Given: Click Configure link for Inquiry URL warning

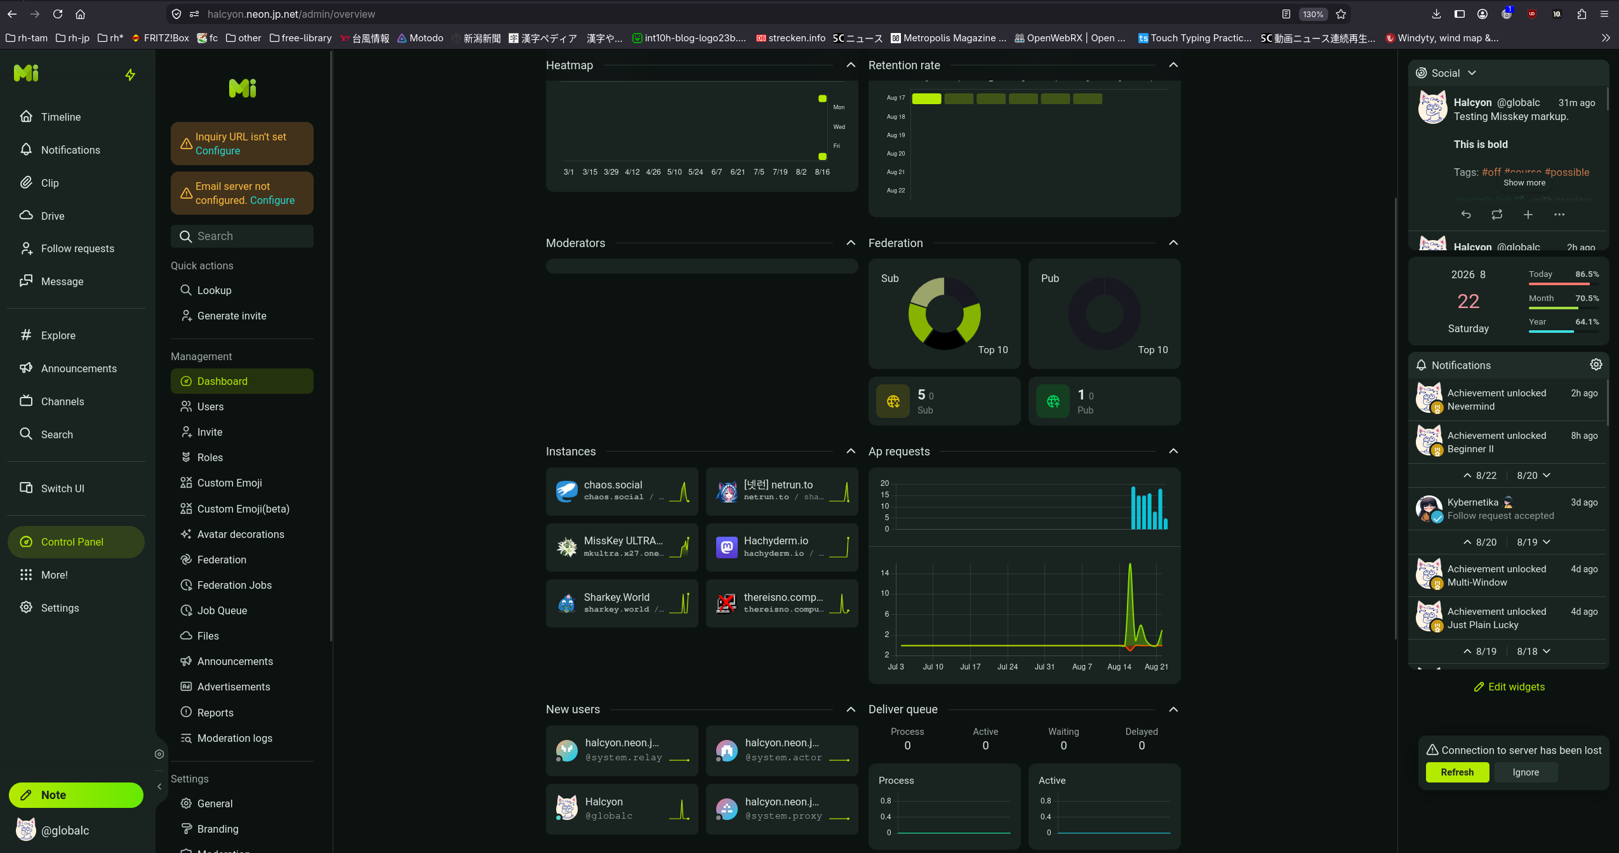Looking at the screenshot, I should coord(218,151).
